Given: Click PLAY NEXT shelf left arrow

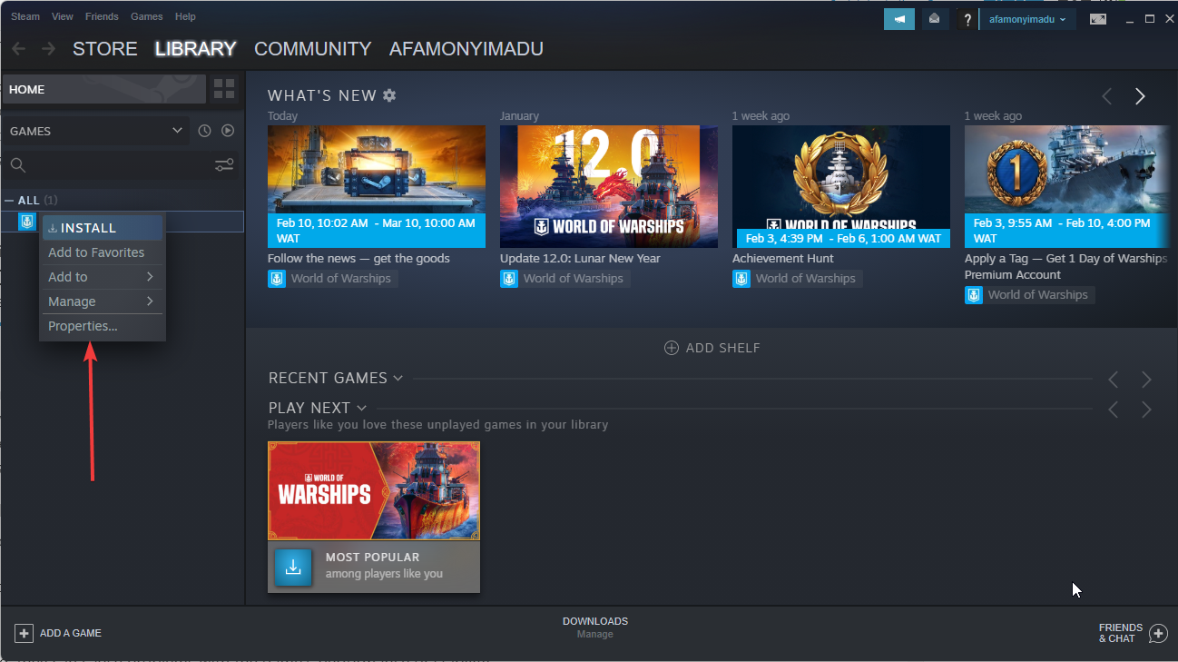Looking at the screenshot, I should pyautogui.click(x=1114, y=410).
